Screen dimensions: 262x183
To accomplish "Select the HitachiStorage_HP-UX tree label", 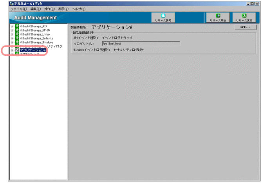I will pyautogui.click(x=35, y=30).
